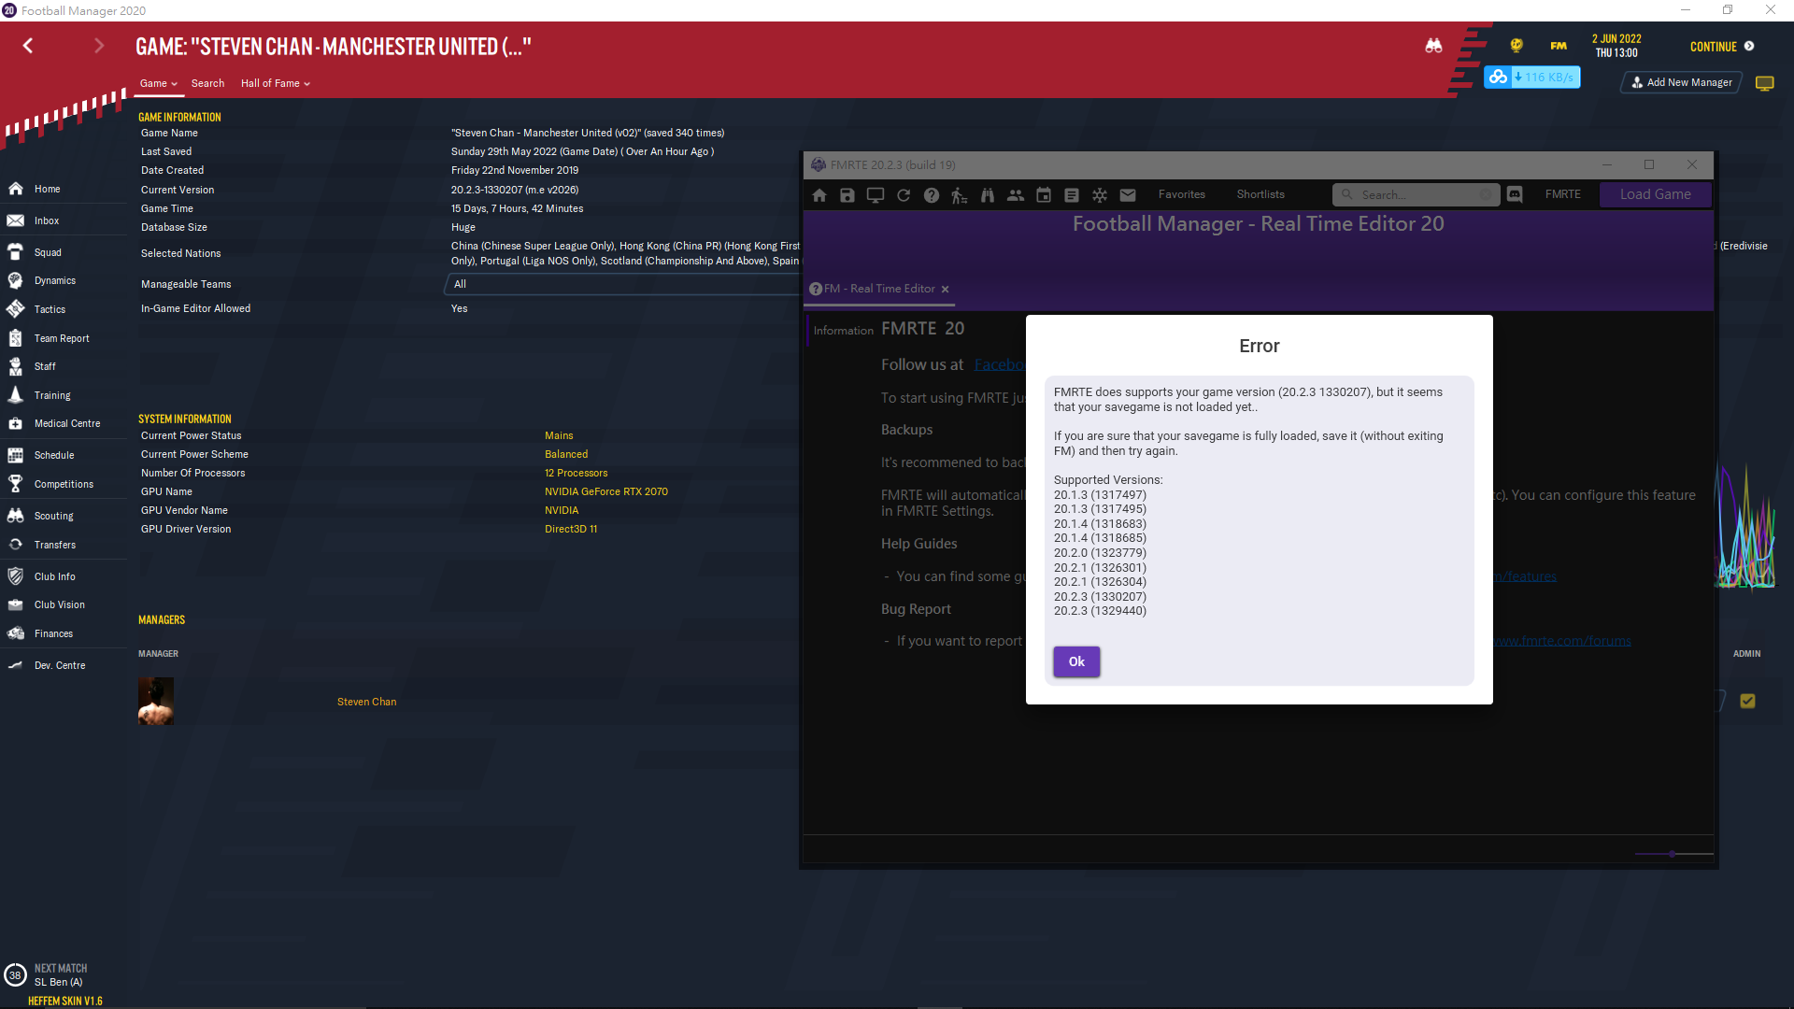Screen dimensions: 1794x1009
Task: Adjust the zoom slider at FMRTE bottom
Action: click(x=1673, y=854)
